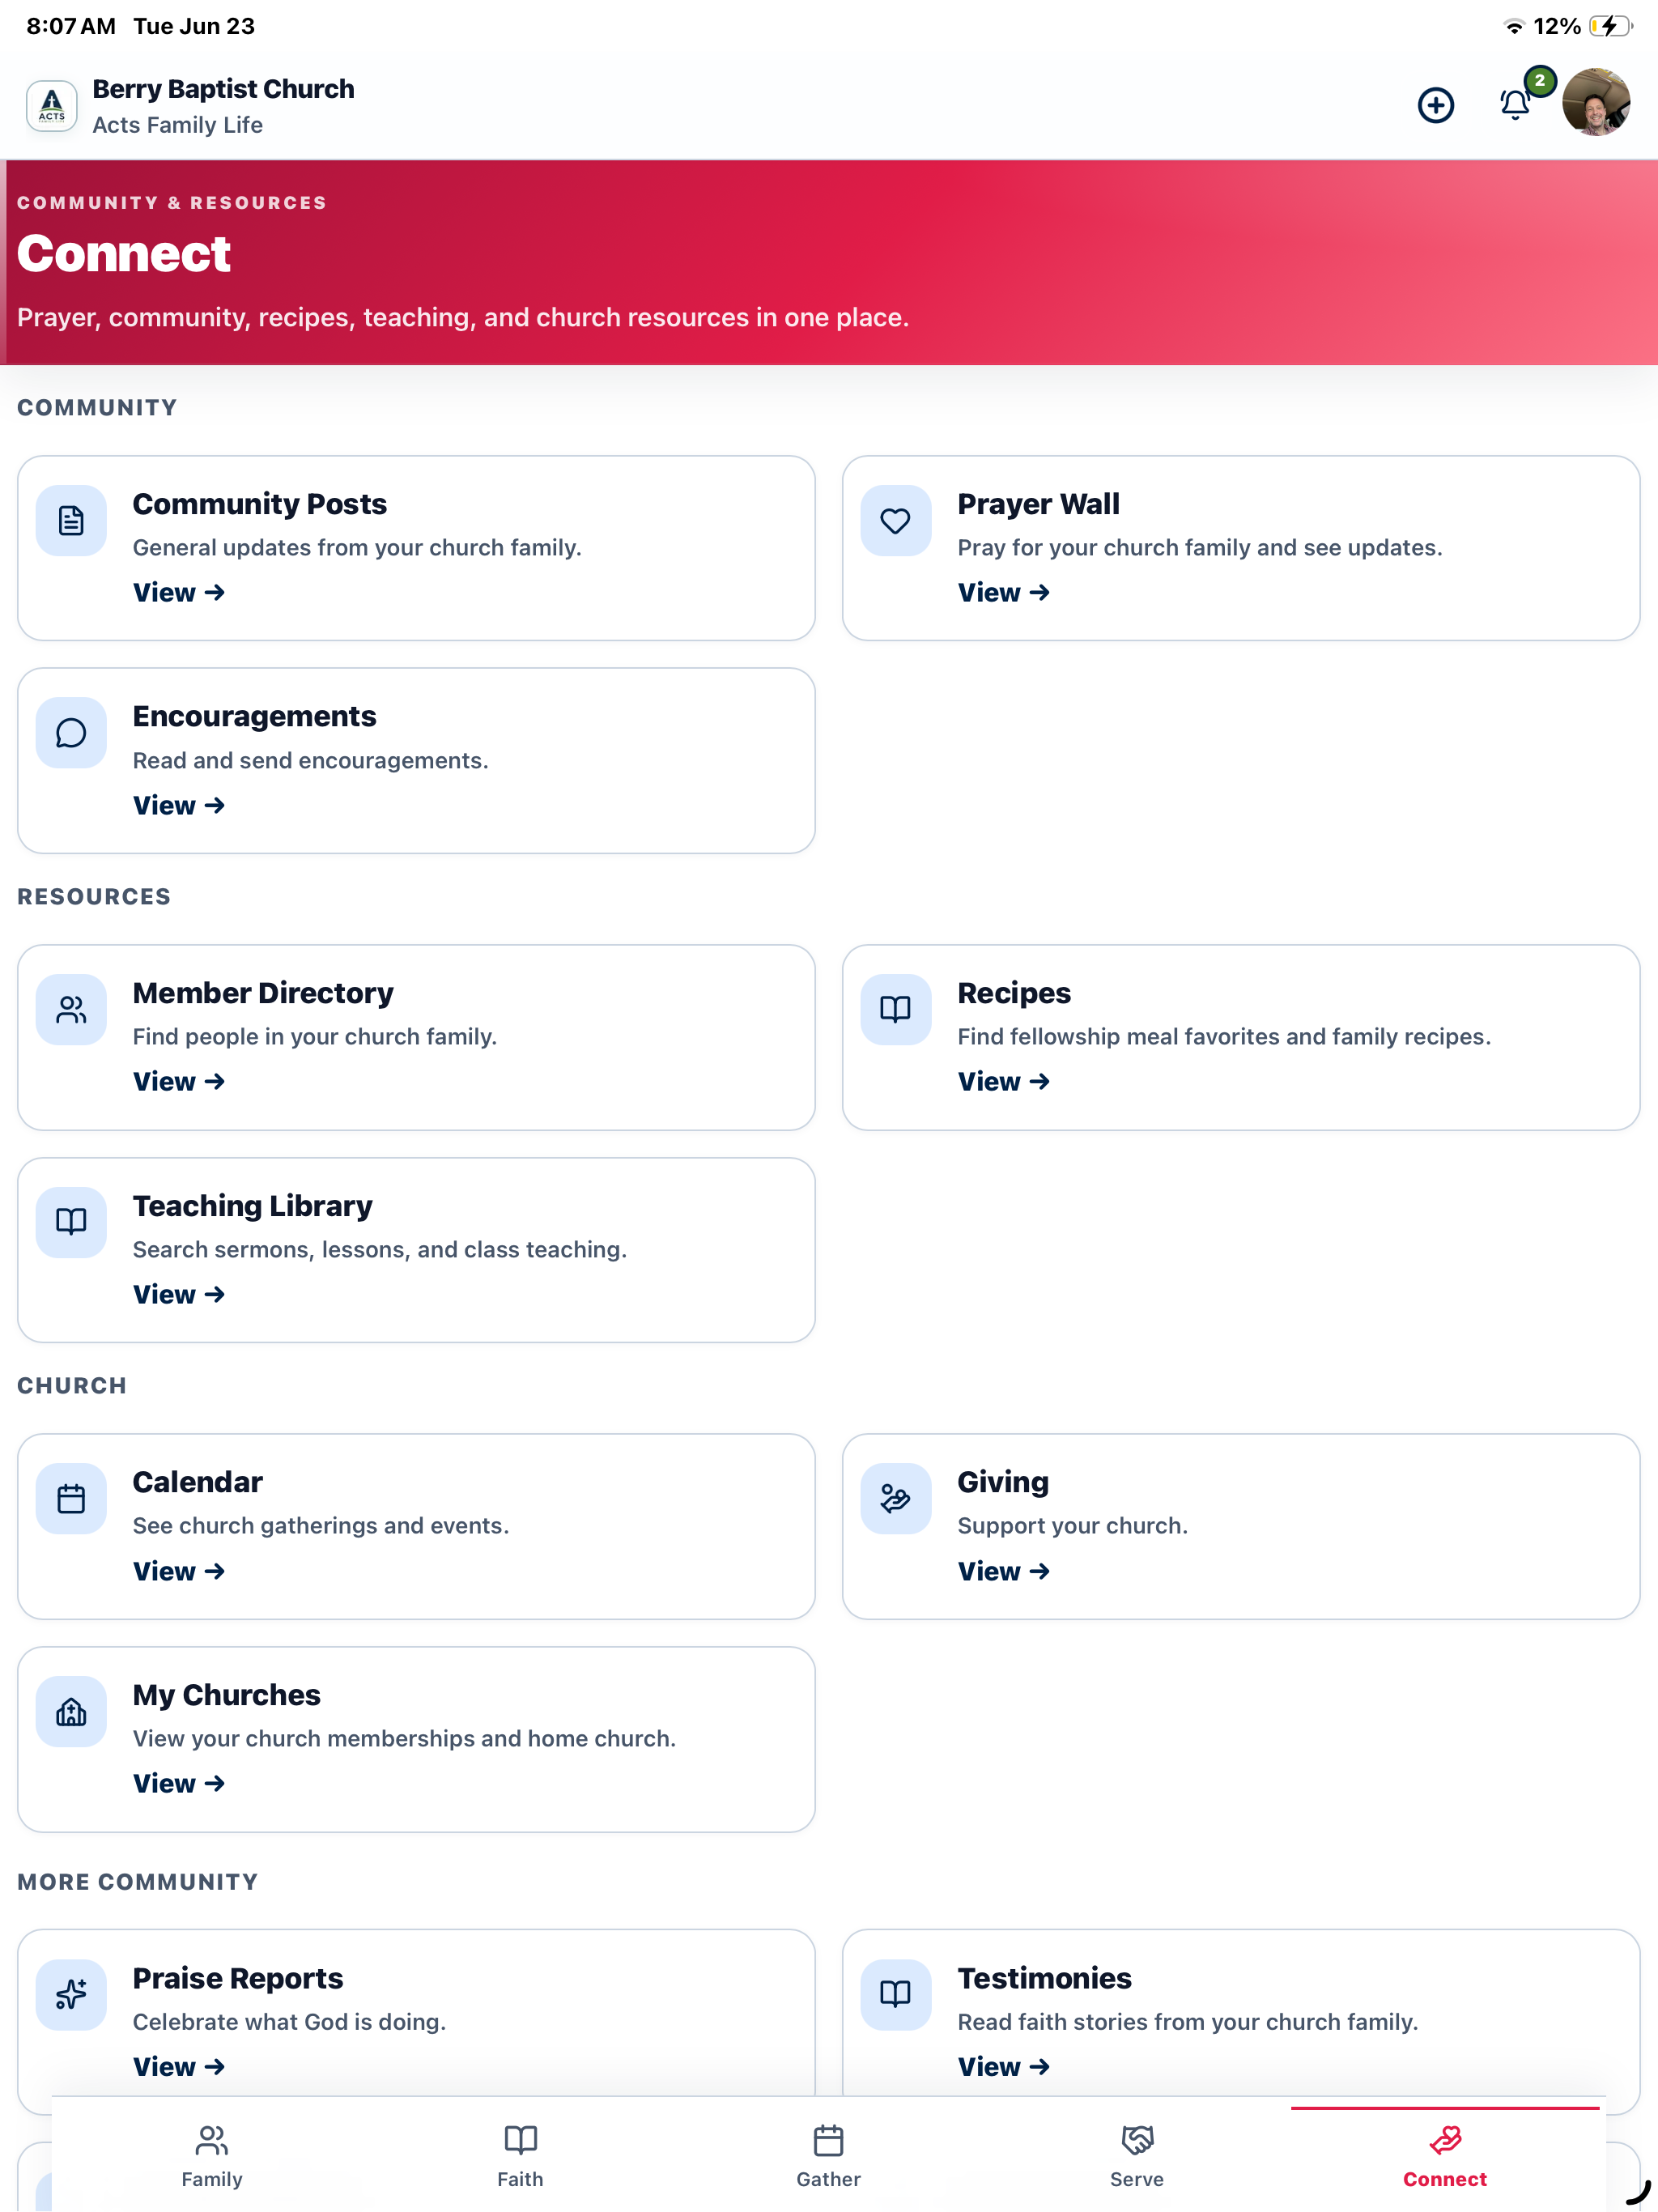Switch to the Family tab

point(212,2156)
